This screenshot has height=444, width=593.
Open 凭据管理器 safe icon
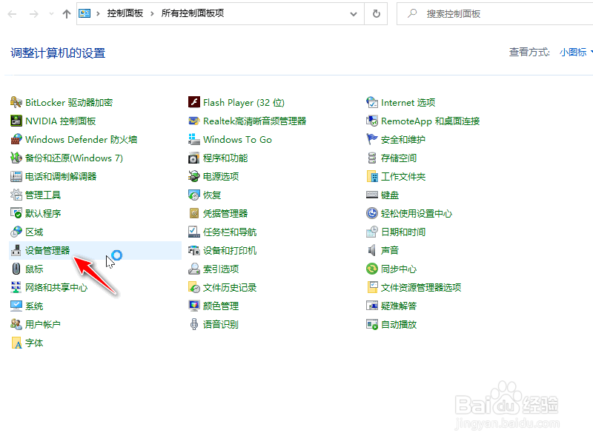194,213
